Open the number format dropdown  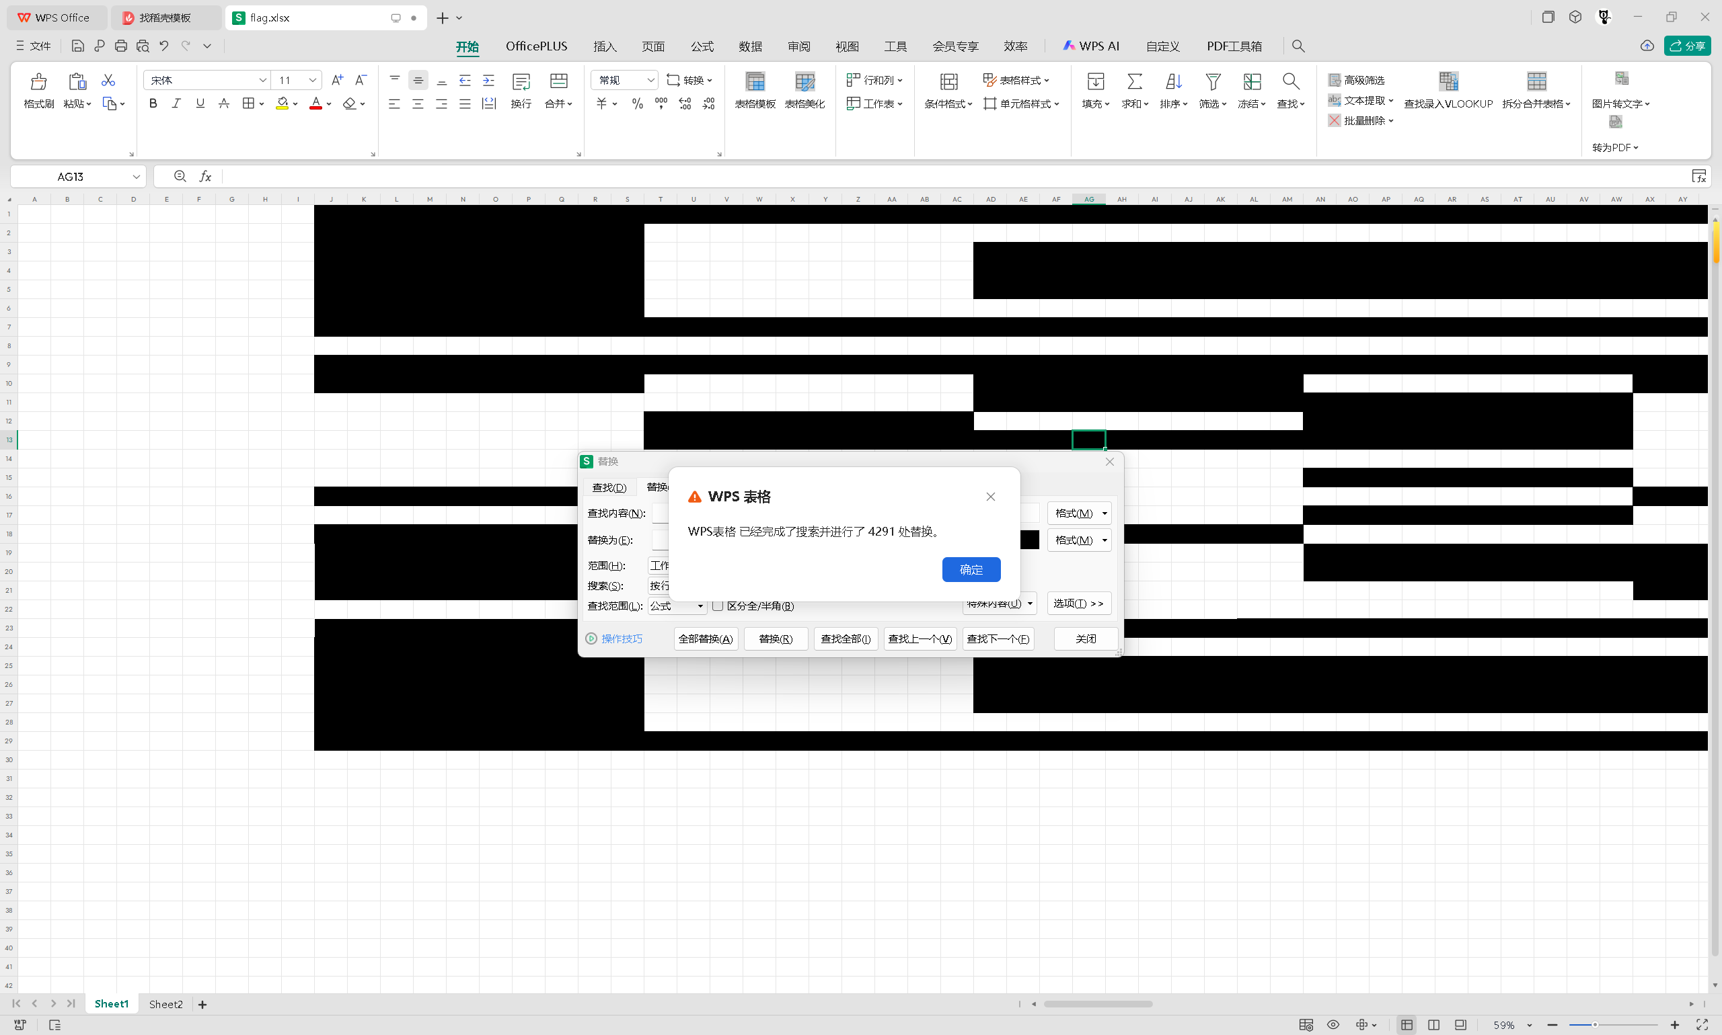click(650, 80)
